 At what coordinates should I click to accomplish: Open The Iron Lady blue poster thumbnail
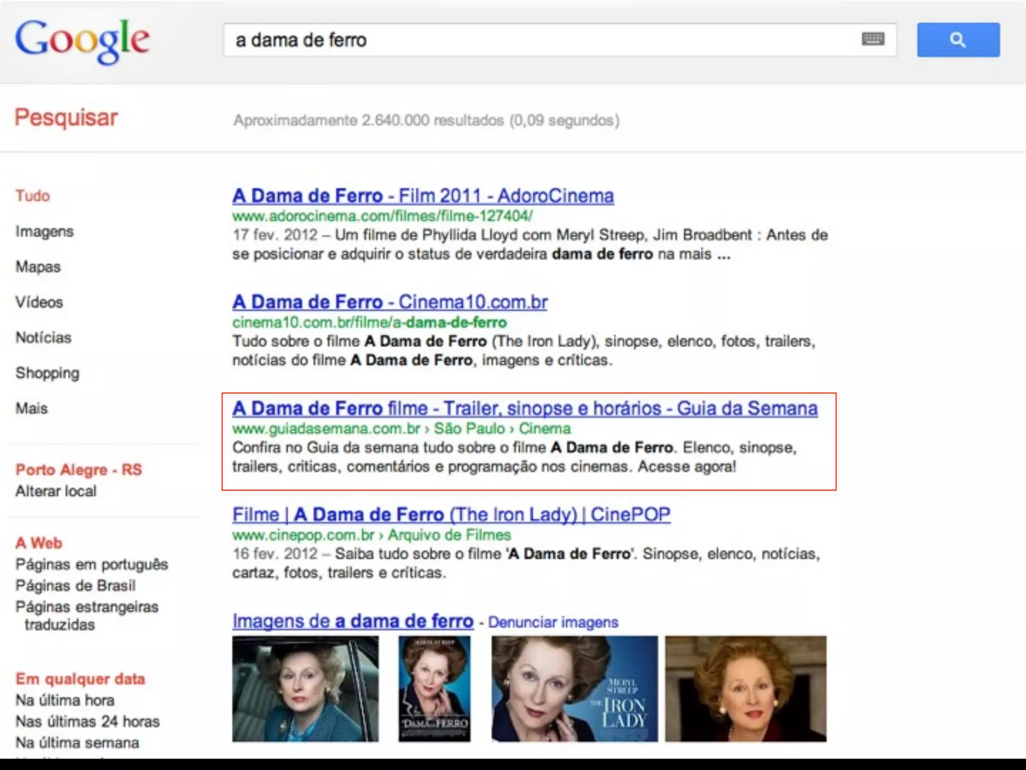click(x=575, y=689)
